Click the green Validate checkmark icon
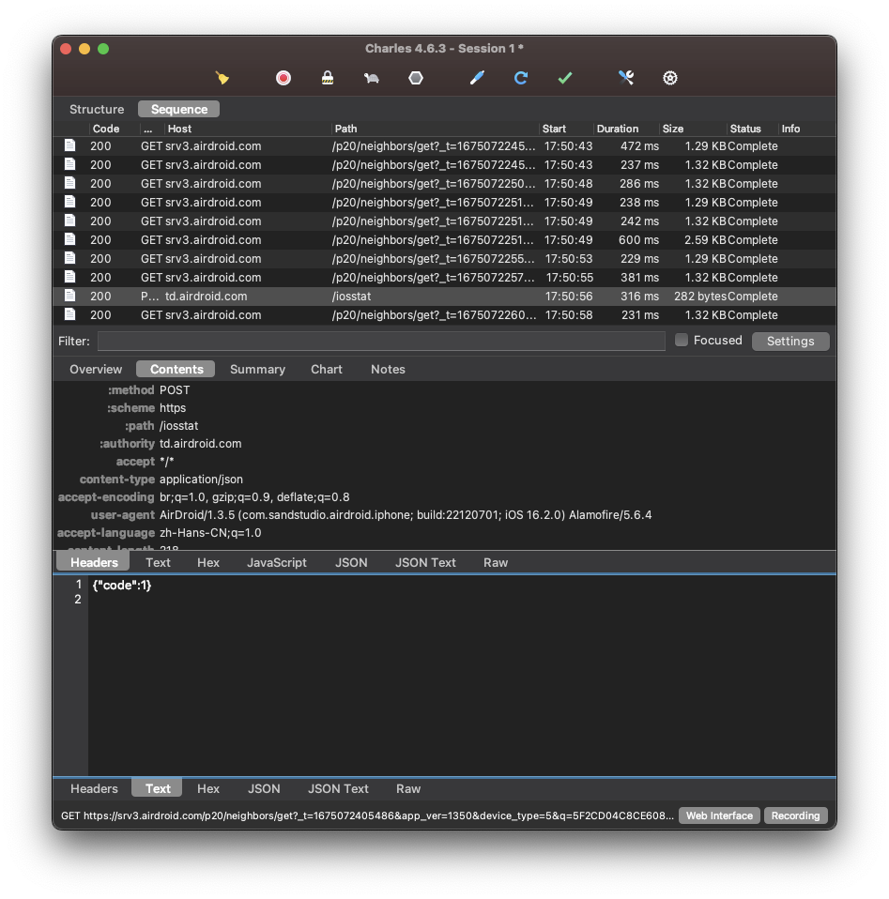This screenshot has width=889, height=899. pos(565,78)
